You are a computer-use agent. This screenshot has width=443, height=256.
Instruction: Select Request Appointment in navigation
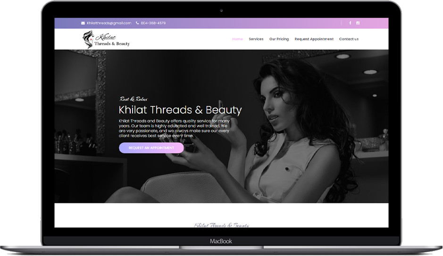(314, 39)
